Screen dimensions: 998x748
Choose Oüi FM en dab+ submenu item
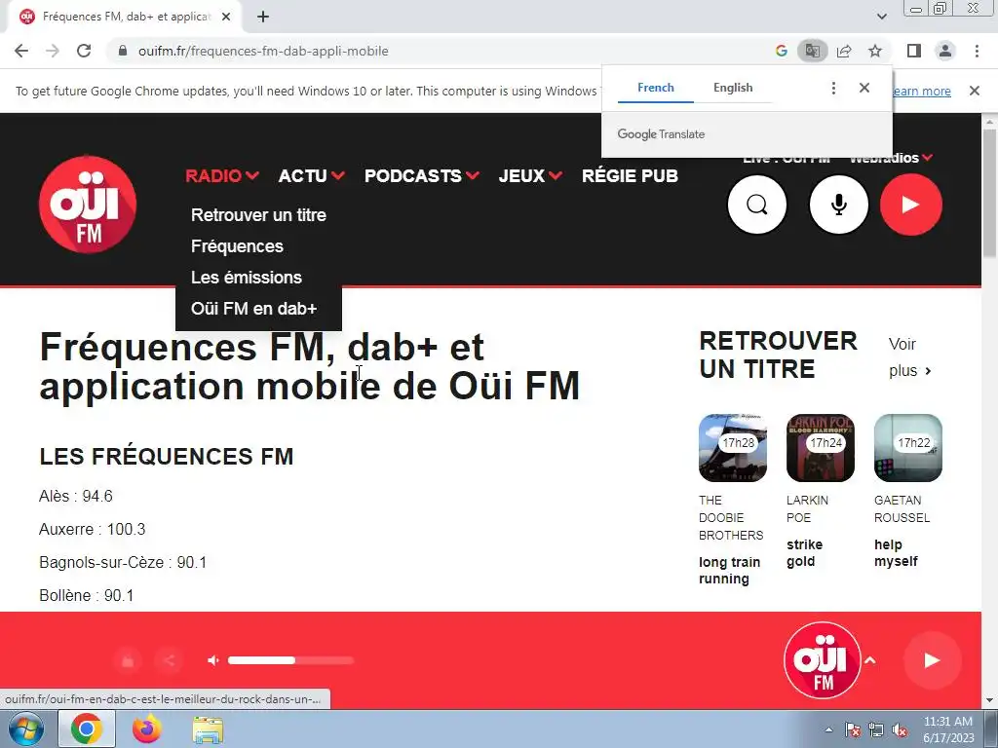(254, 309)
